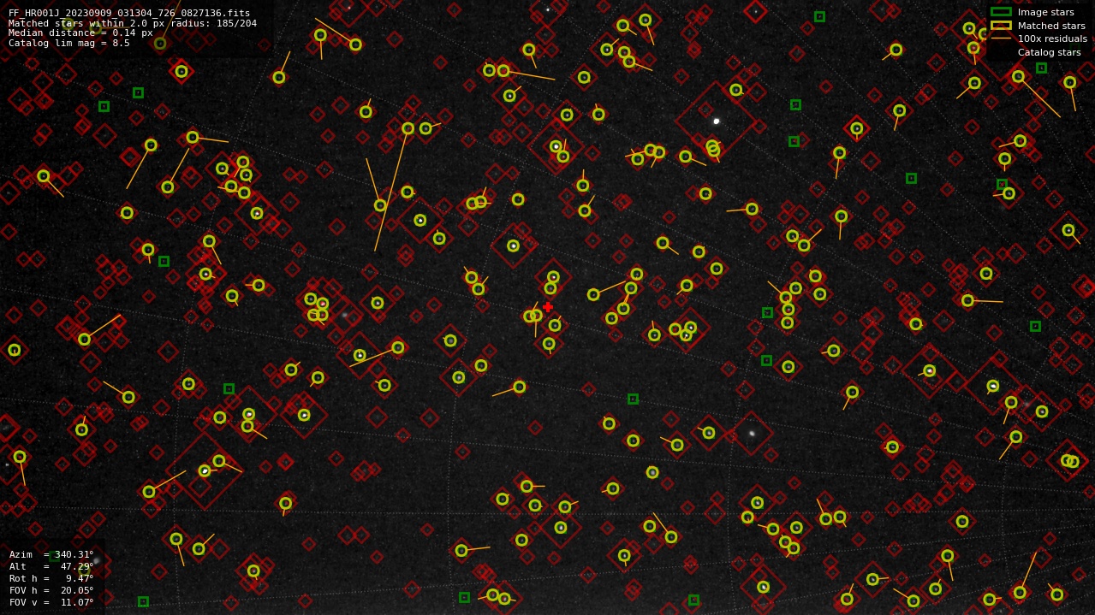Image resolution: width=1095 pixels, height=615 pixels.
Task: Click the 'Alt = 47.29°' readout
Action: tap(51, 566)
